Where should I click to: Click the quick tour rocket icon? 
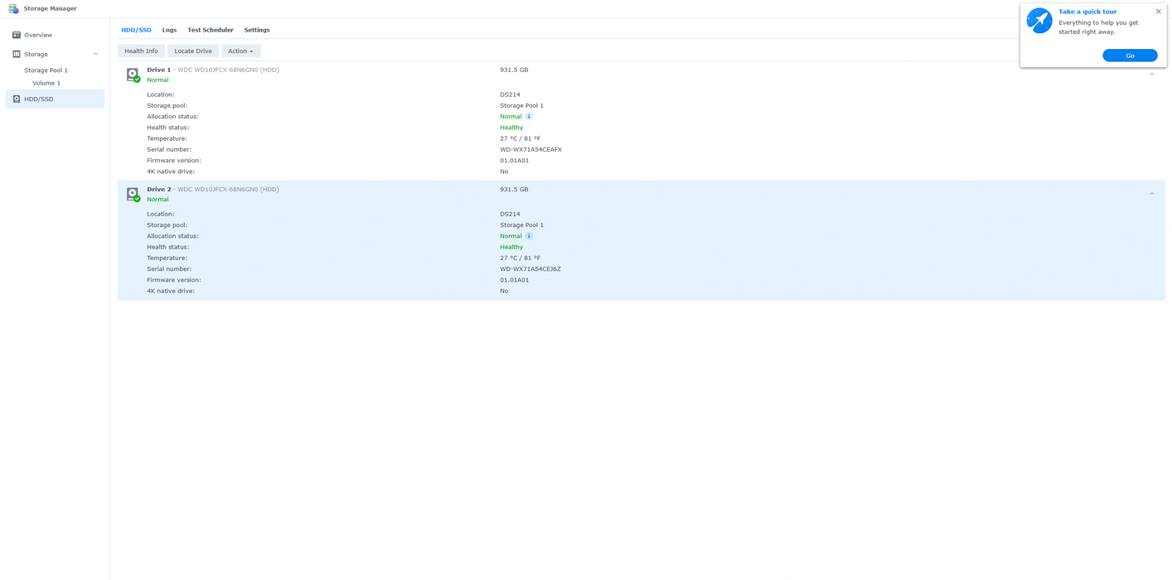tap(1039, 21)
